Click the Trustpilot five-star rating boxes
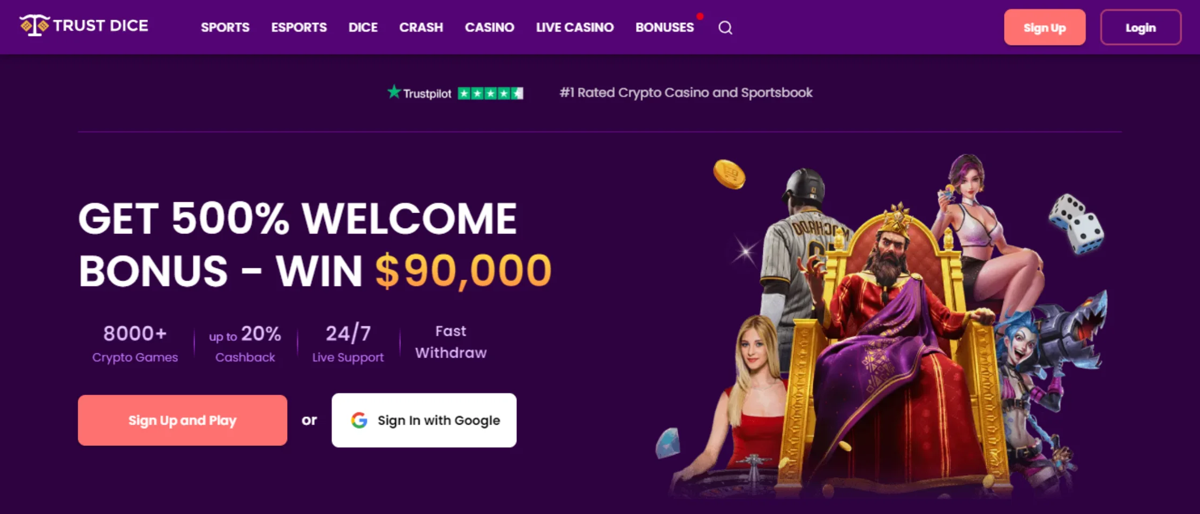The width and height of the screenshot is (1200, 514). 490,93
